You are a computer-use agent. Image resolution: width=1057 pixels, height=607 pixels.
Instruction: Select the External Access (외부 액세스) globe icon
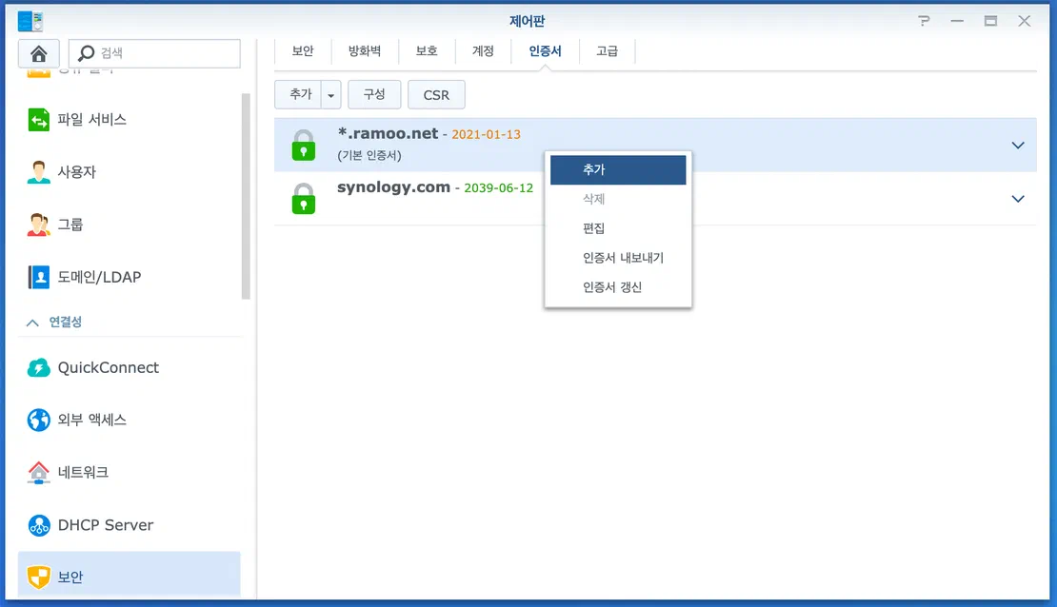coord(38,420)
